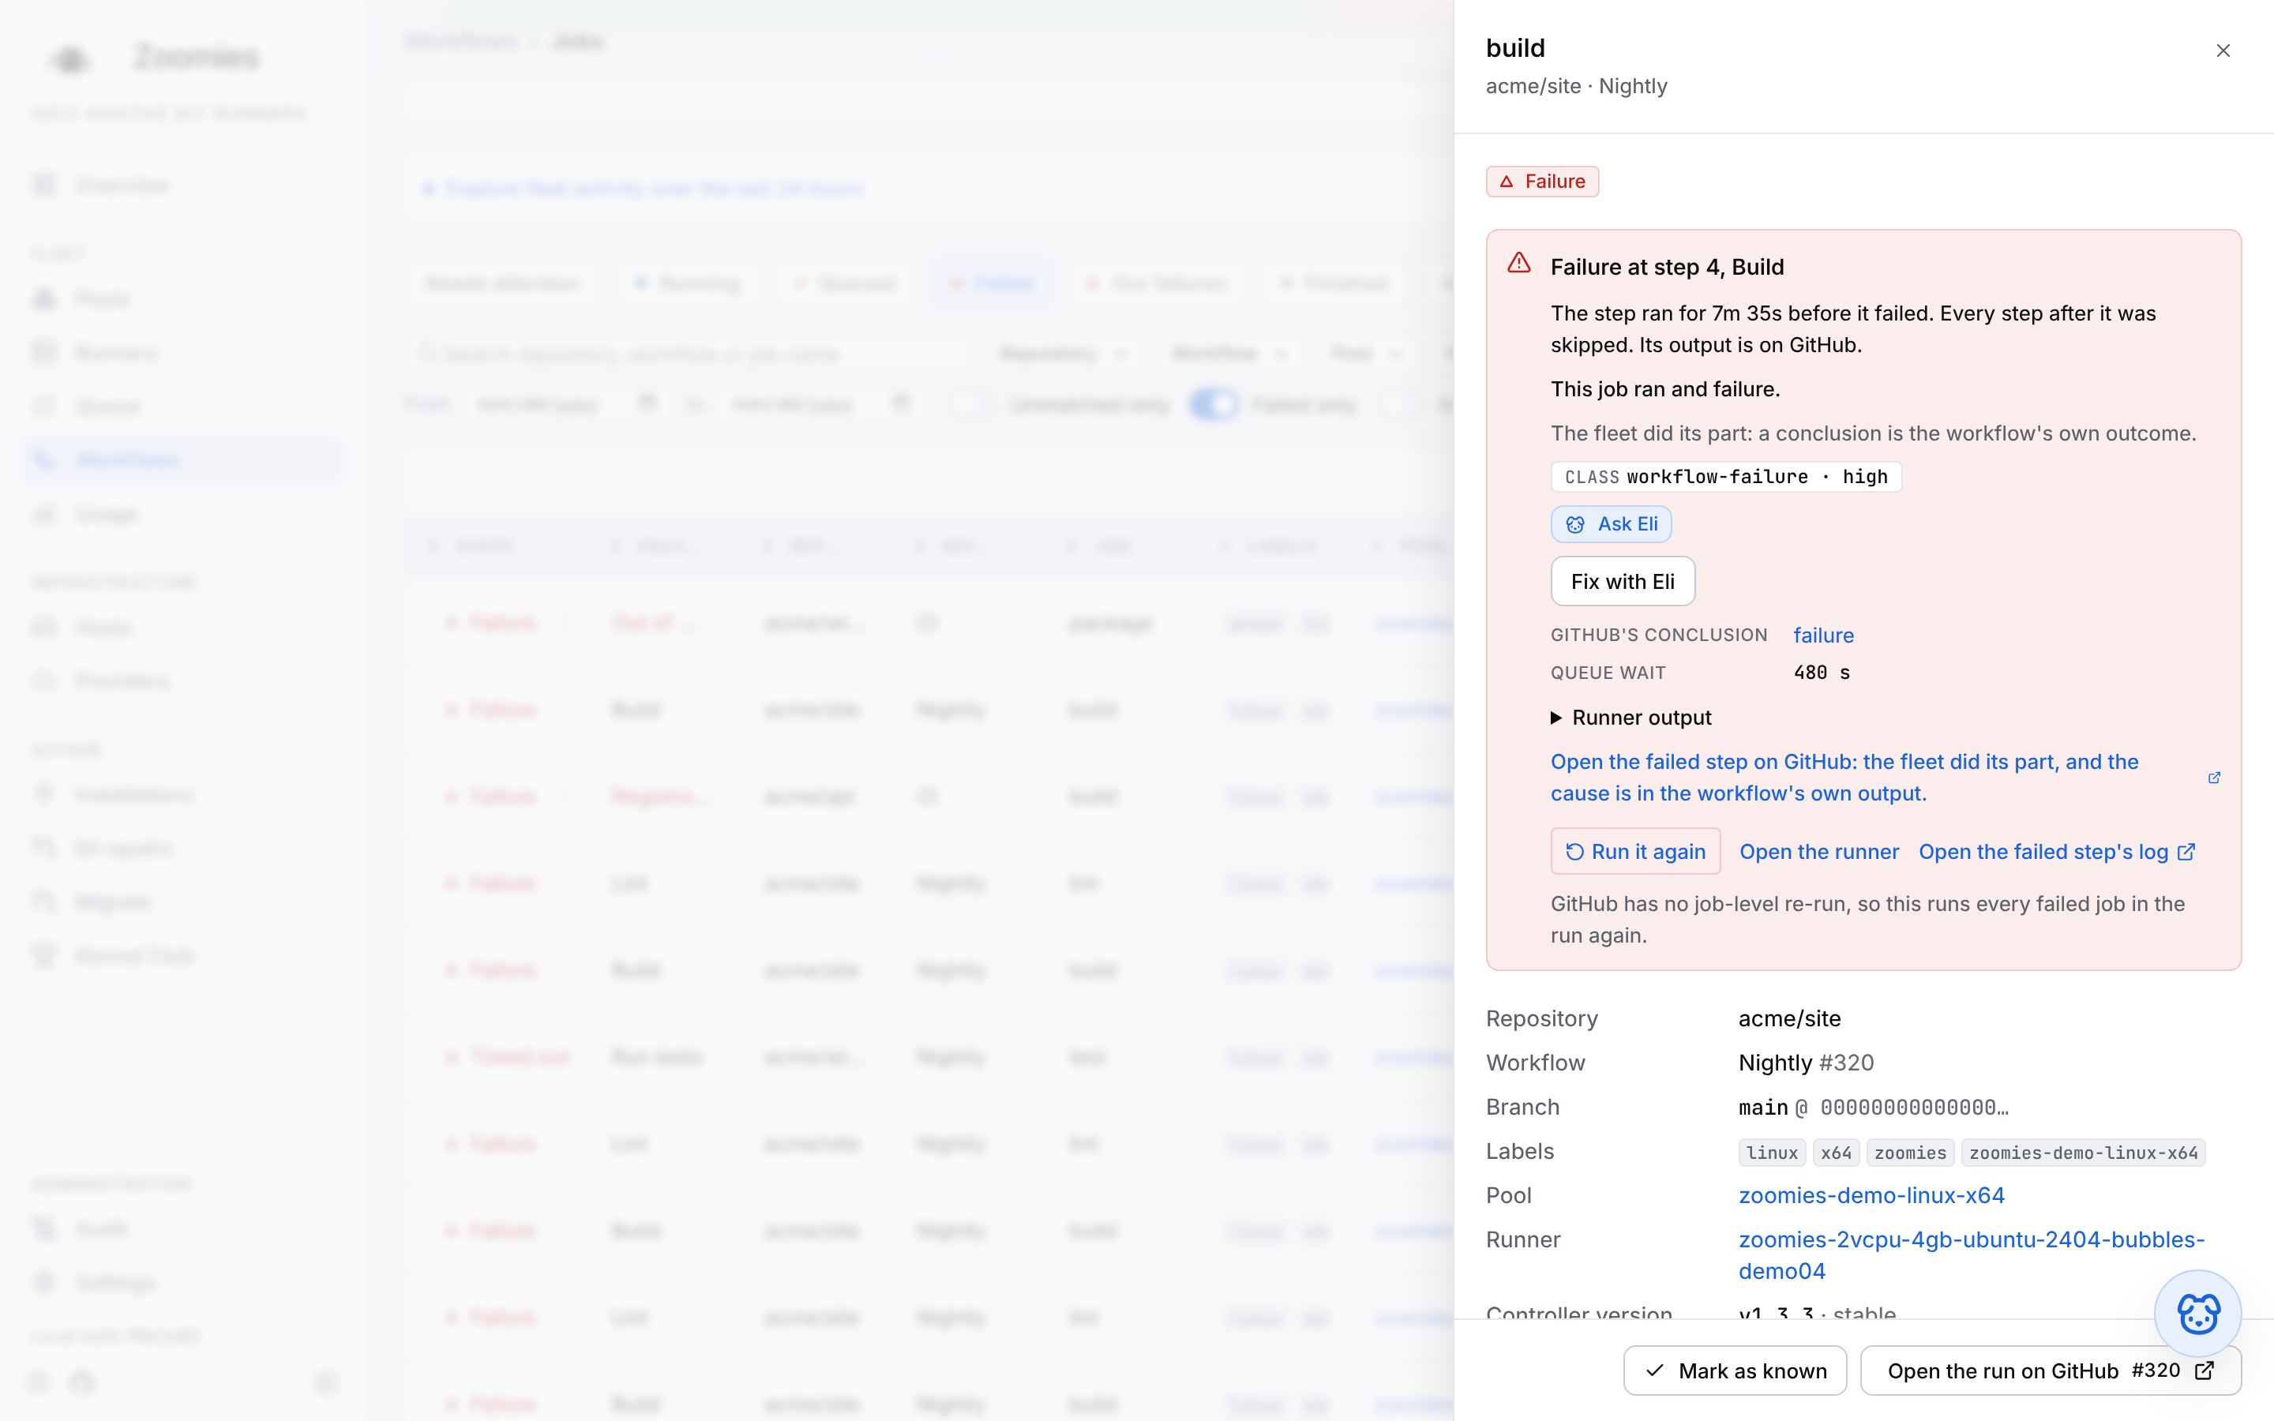2274x1421 pixels.
Task: Click the 480 s queue wait value
Action: [x=1822, y=673]
